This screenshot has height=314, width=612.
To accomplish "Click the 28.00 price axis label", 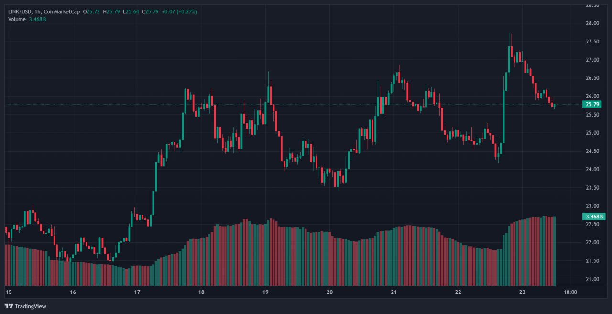I will pyautogui.click(x=592, y=23).
